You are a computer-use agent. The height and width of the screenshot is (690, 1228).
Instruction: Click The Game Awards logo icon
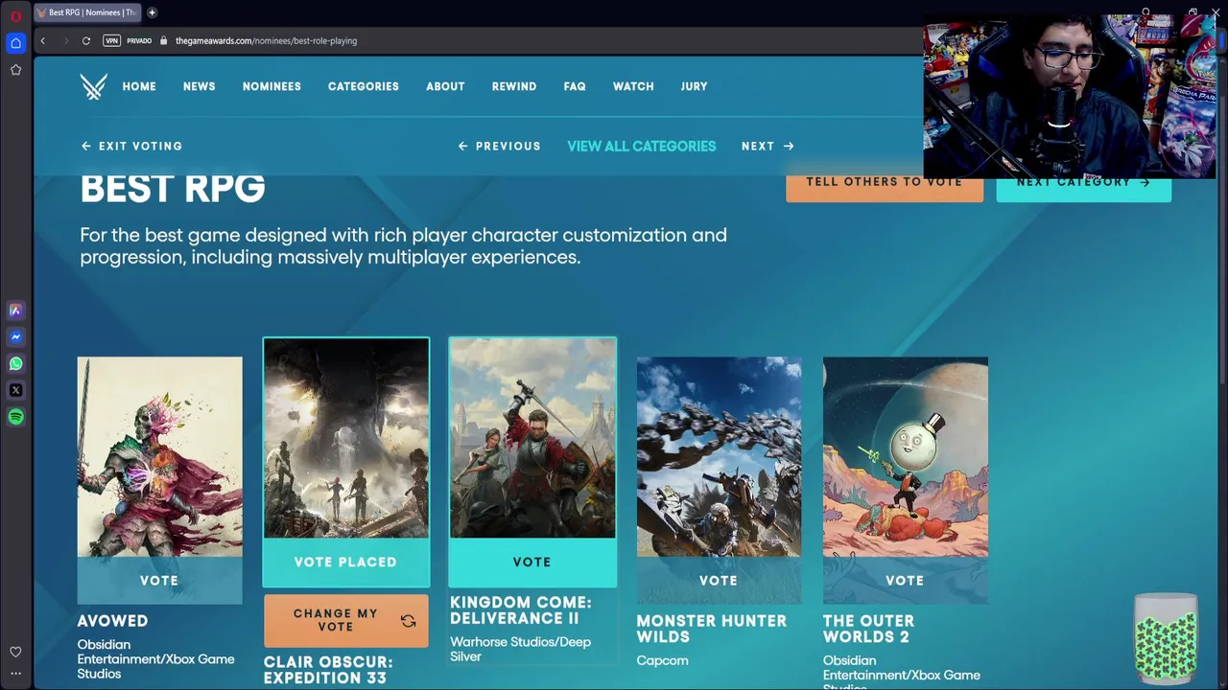93,86
